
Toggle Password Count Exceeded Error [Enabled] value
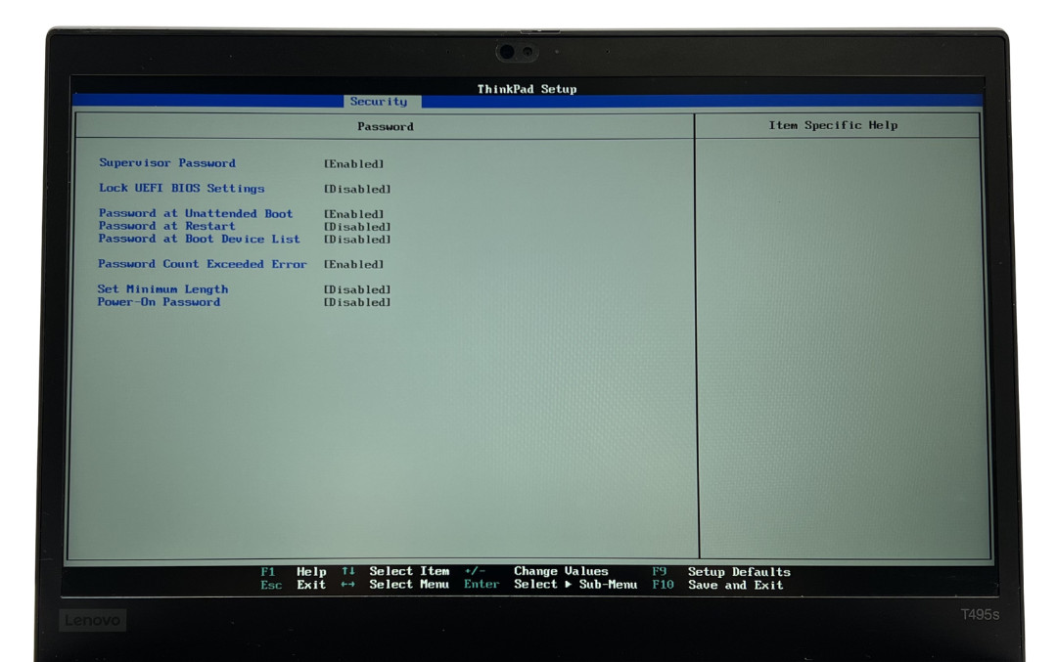pos(354,265)
